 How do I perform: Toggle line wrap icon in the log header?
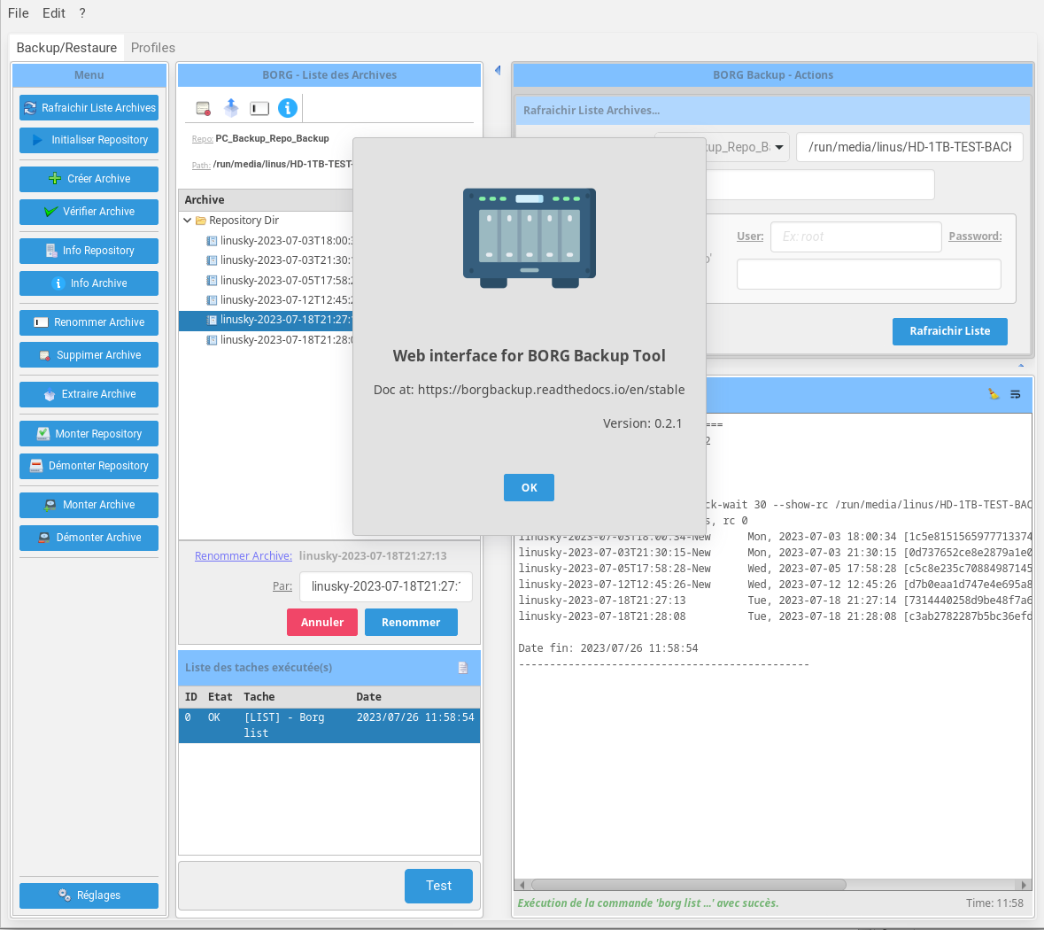coord(1016,394)
